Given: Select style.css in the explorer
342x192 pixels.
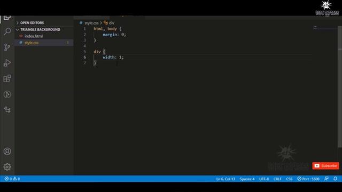Looking at the screenshot, I should click(x=44, y=43).
